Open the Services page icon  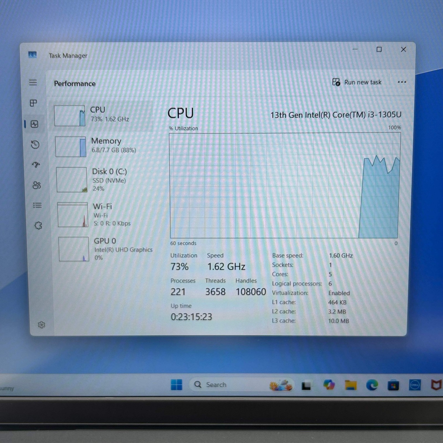click(x=38, y=226)
